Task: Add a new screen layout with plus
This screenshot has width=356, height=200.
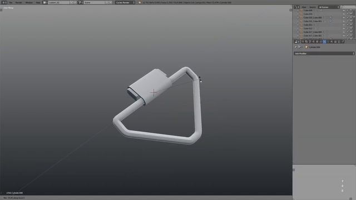Action: (x=72, y=2)
